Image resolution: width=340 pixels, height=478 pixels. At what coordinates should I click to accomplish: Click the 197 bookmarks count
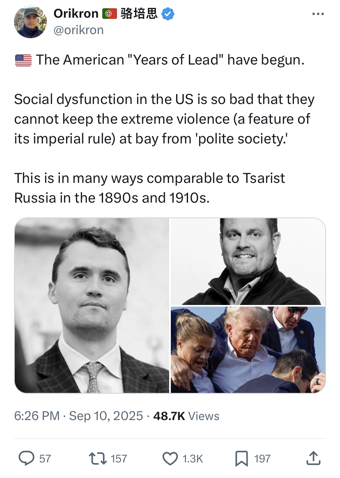tap(262, 459)
